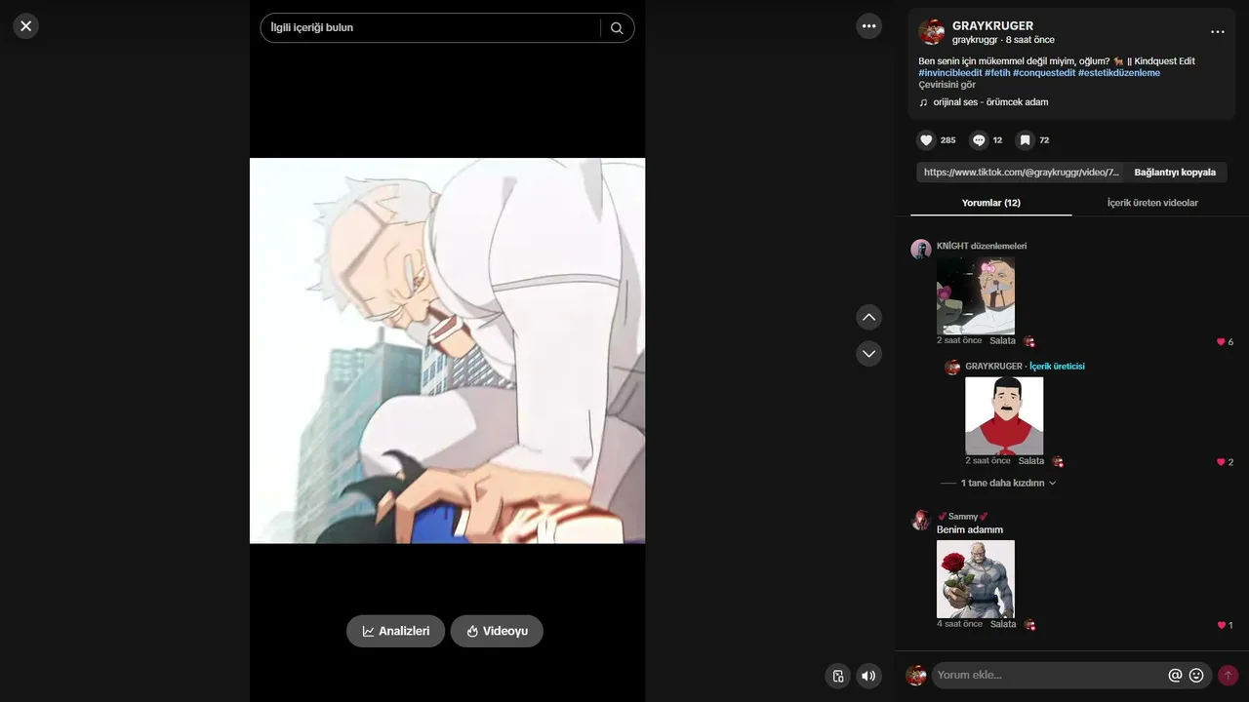Screen dimensions: 1249x702
Task: Focus the 'İlgili içeriği bulun' search field
Action: 430,28
